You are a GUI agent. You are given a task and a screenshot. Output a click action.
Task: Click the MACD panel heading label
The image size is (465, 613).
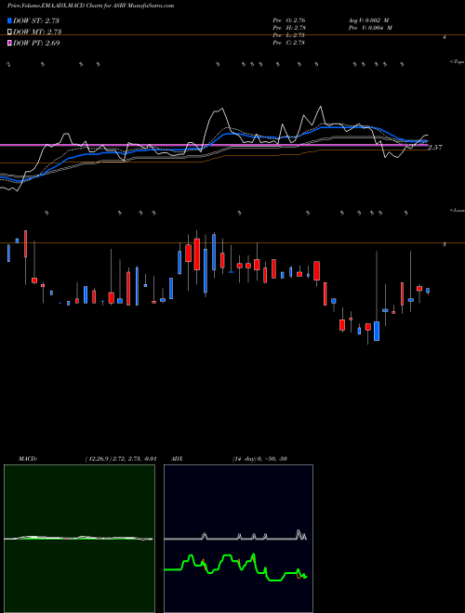click(x=27, y=459)
